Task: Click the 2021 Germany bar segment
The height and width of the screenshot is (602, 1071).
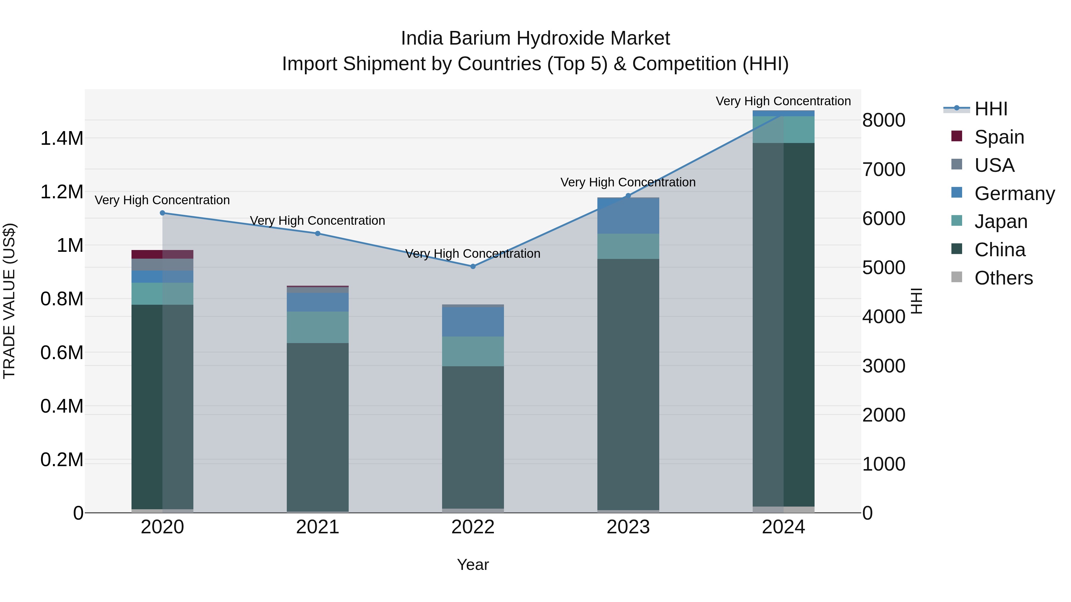Action: click(318, 302)
